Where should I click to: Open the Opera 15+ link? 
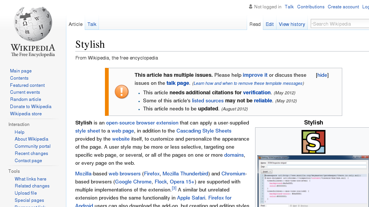click(x=182, y=182)
